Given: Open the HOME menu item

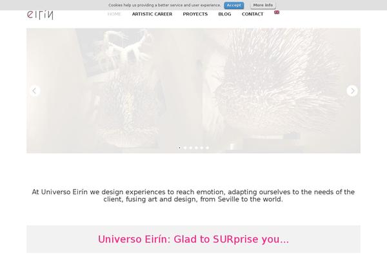Looking at the screenshot, I should coord(114,14).
